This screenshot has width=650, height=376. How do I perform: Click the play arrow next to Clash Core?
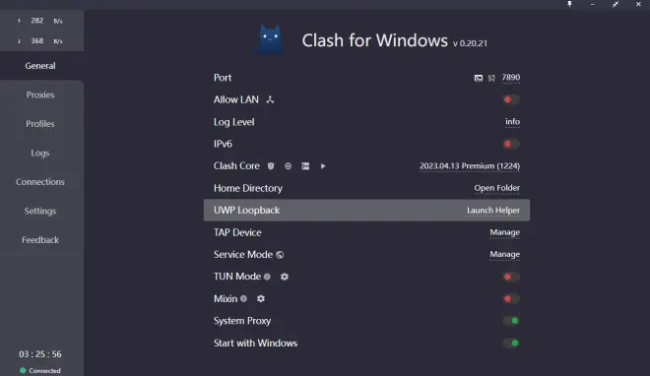coord(323,166)
